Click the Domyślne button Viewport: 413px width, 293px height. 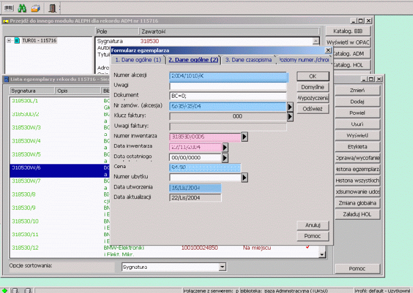click(x=313, y=87)
